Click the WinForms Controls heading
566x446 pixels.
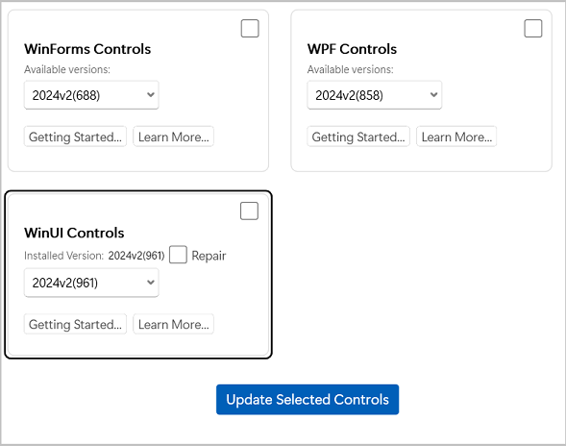pyautogui.click(x=87, y=49)
